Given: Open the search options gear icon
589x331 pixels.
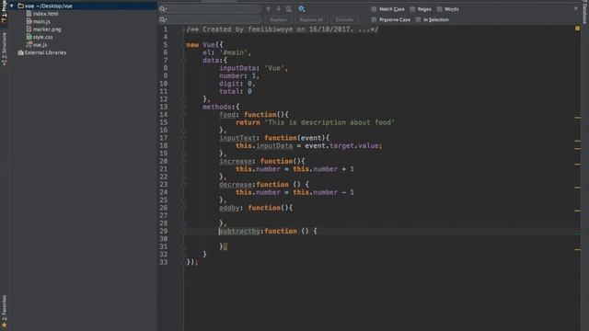Looking at the screenshot, I should pos(302,9).
